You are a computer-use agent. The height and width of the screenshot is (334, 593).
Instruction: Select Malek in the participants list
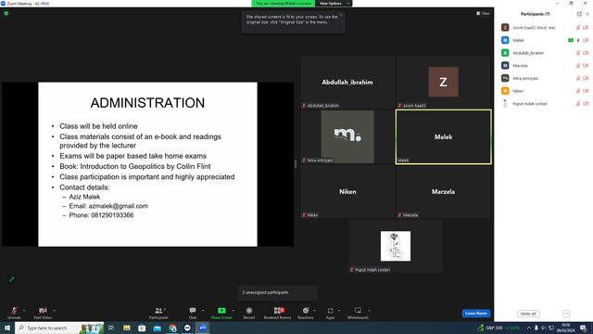(544, 40)
